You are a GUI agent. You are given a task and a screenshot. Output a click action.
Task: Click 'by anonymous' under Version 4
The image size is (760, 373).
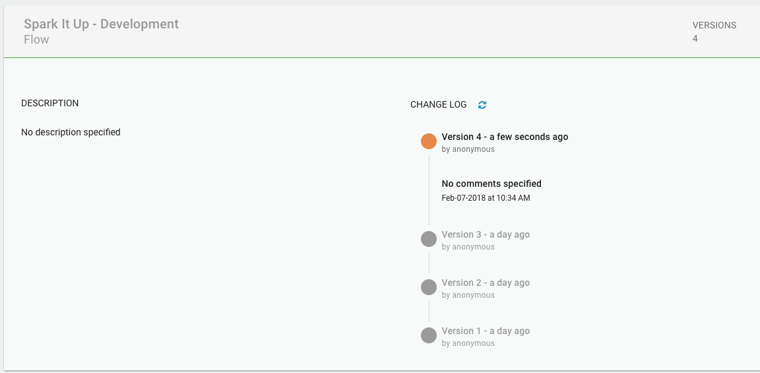(468, 149)
